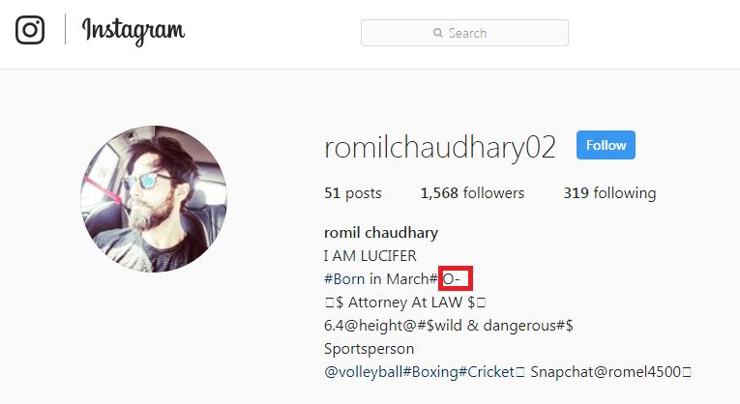
Task: Open the Instagram wordmark home link
Action: [133, 31]
